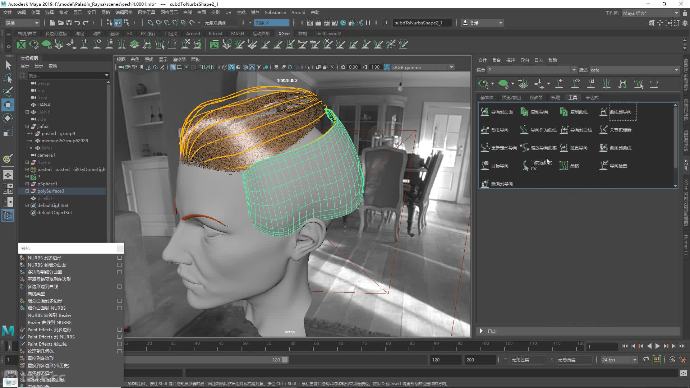Jump to the start of playback range
Screen dimensions: 690x388
(x=624, y=346)
